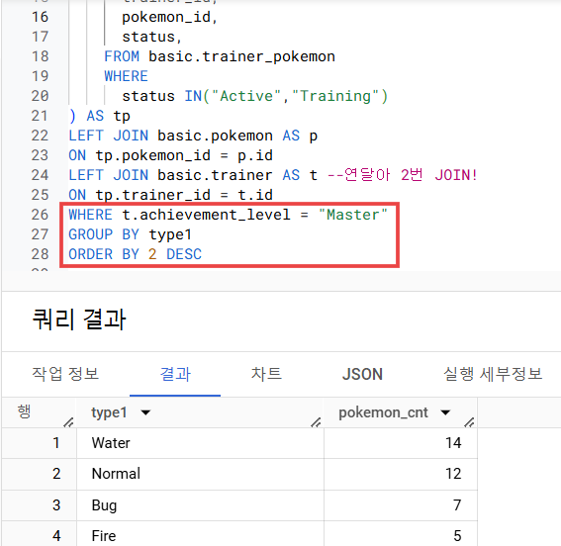This screenshot has width=561, height=546.
Task: Switch to the 결과 tab
Action: coord(175,374)
